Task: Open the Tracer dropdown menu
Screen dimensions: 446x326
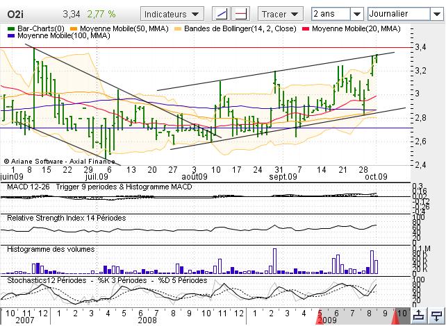Action: [280, 14]
